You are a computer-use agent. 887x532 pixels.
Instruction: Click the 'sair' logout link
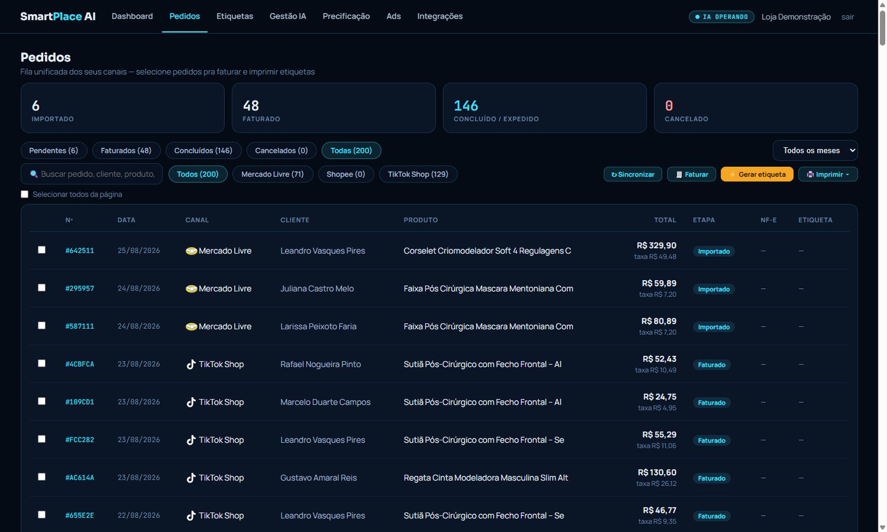point(848,17)
